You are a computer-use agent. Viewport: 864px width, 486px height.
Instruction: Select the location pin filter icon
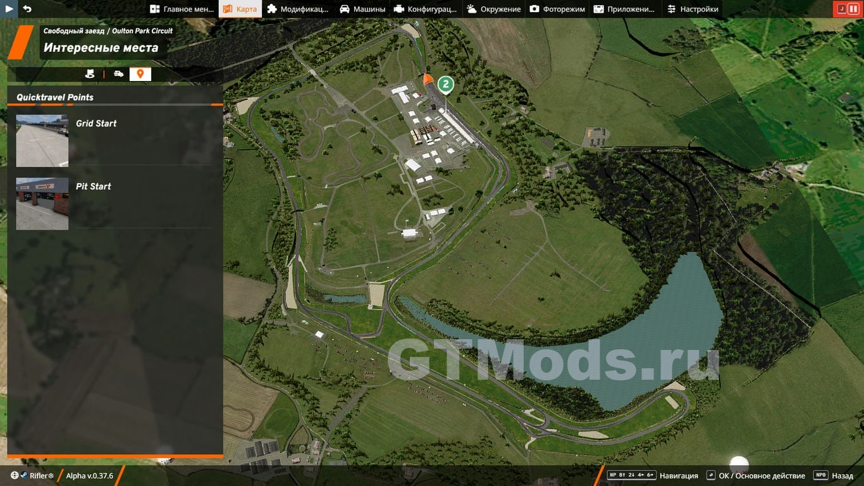click(140, 74)
